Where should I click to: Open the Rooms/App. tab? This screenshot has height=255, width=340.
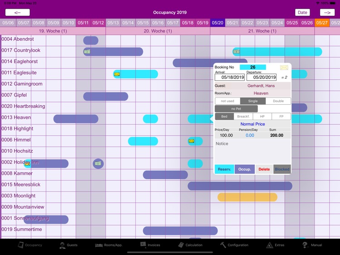click(109, 245)
